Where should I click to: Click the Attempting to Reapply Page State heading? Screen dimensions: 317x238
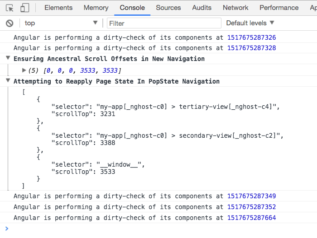coord(117,81)
